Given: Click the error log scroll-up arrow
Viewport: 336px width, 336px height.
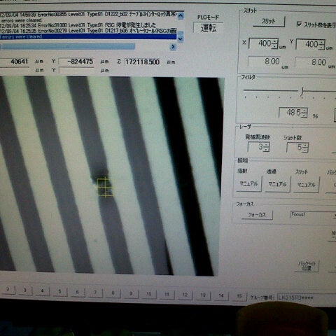Looking at the screenshot, I should 181,16.
